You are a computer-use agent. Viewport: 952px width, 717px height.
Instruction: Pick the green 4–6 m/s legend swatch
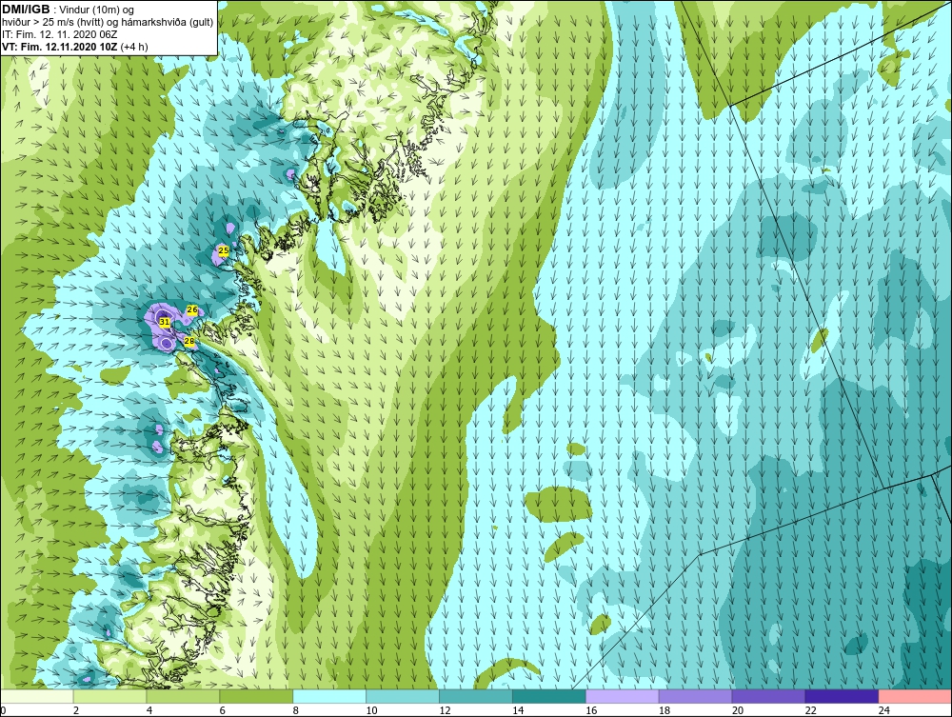coord(183,696)
